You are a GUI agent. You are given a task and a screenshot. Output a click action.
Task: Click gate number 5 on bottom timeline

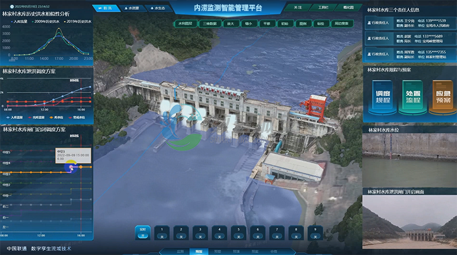pyautogui.click(x=239, y=232)
